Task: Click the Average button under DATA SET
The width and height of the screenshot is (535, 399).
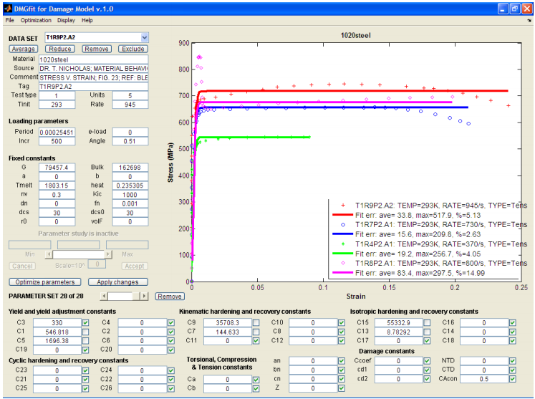Action: click(24, 49)
